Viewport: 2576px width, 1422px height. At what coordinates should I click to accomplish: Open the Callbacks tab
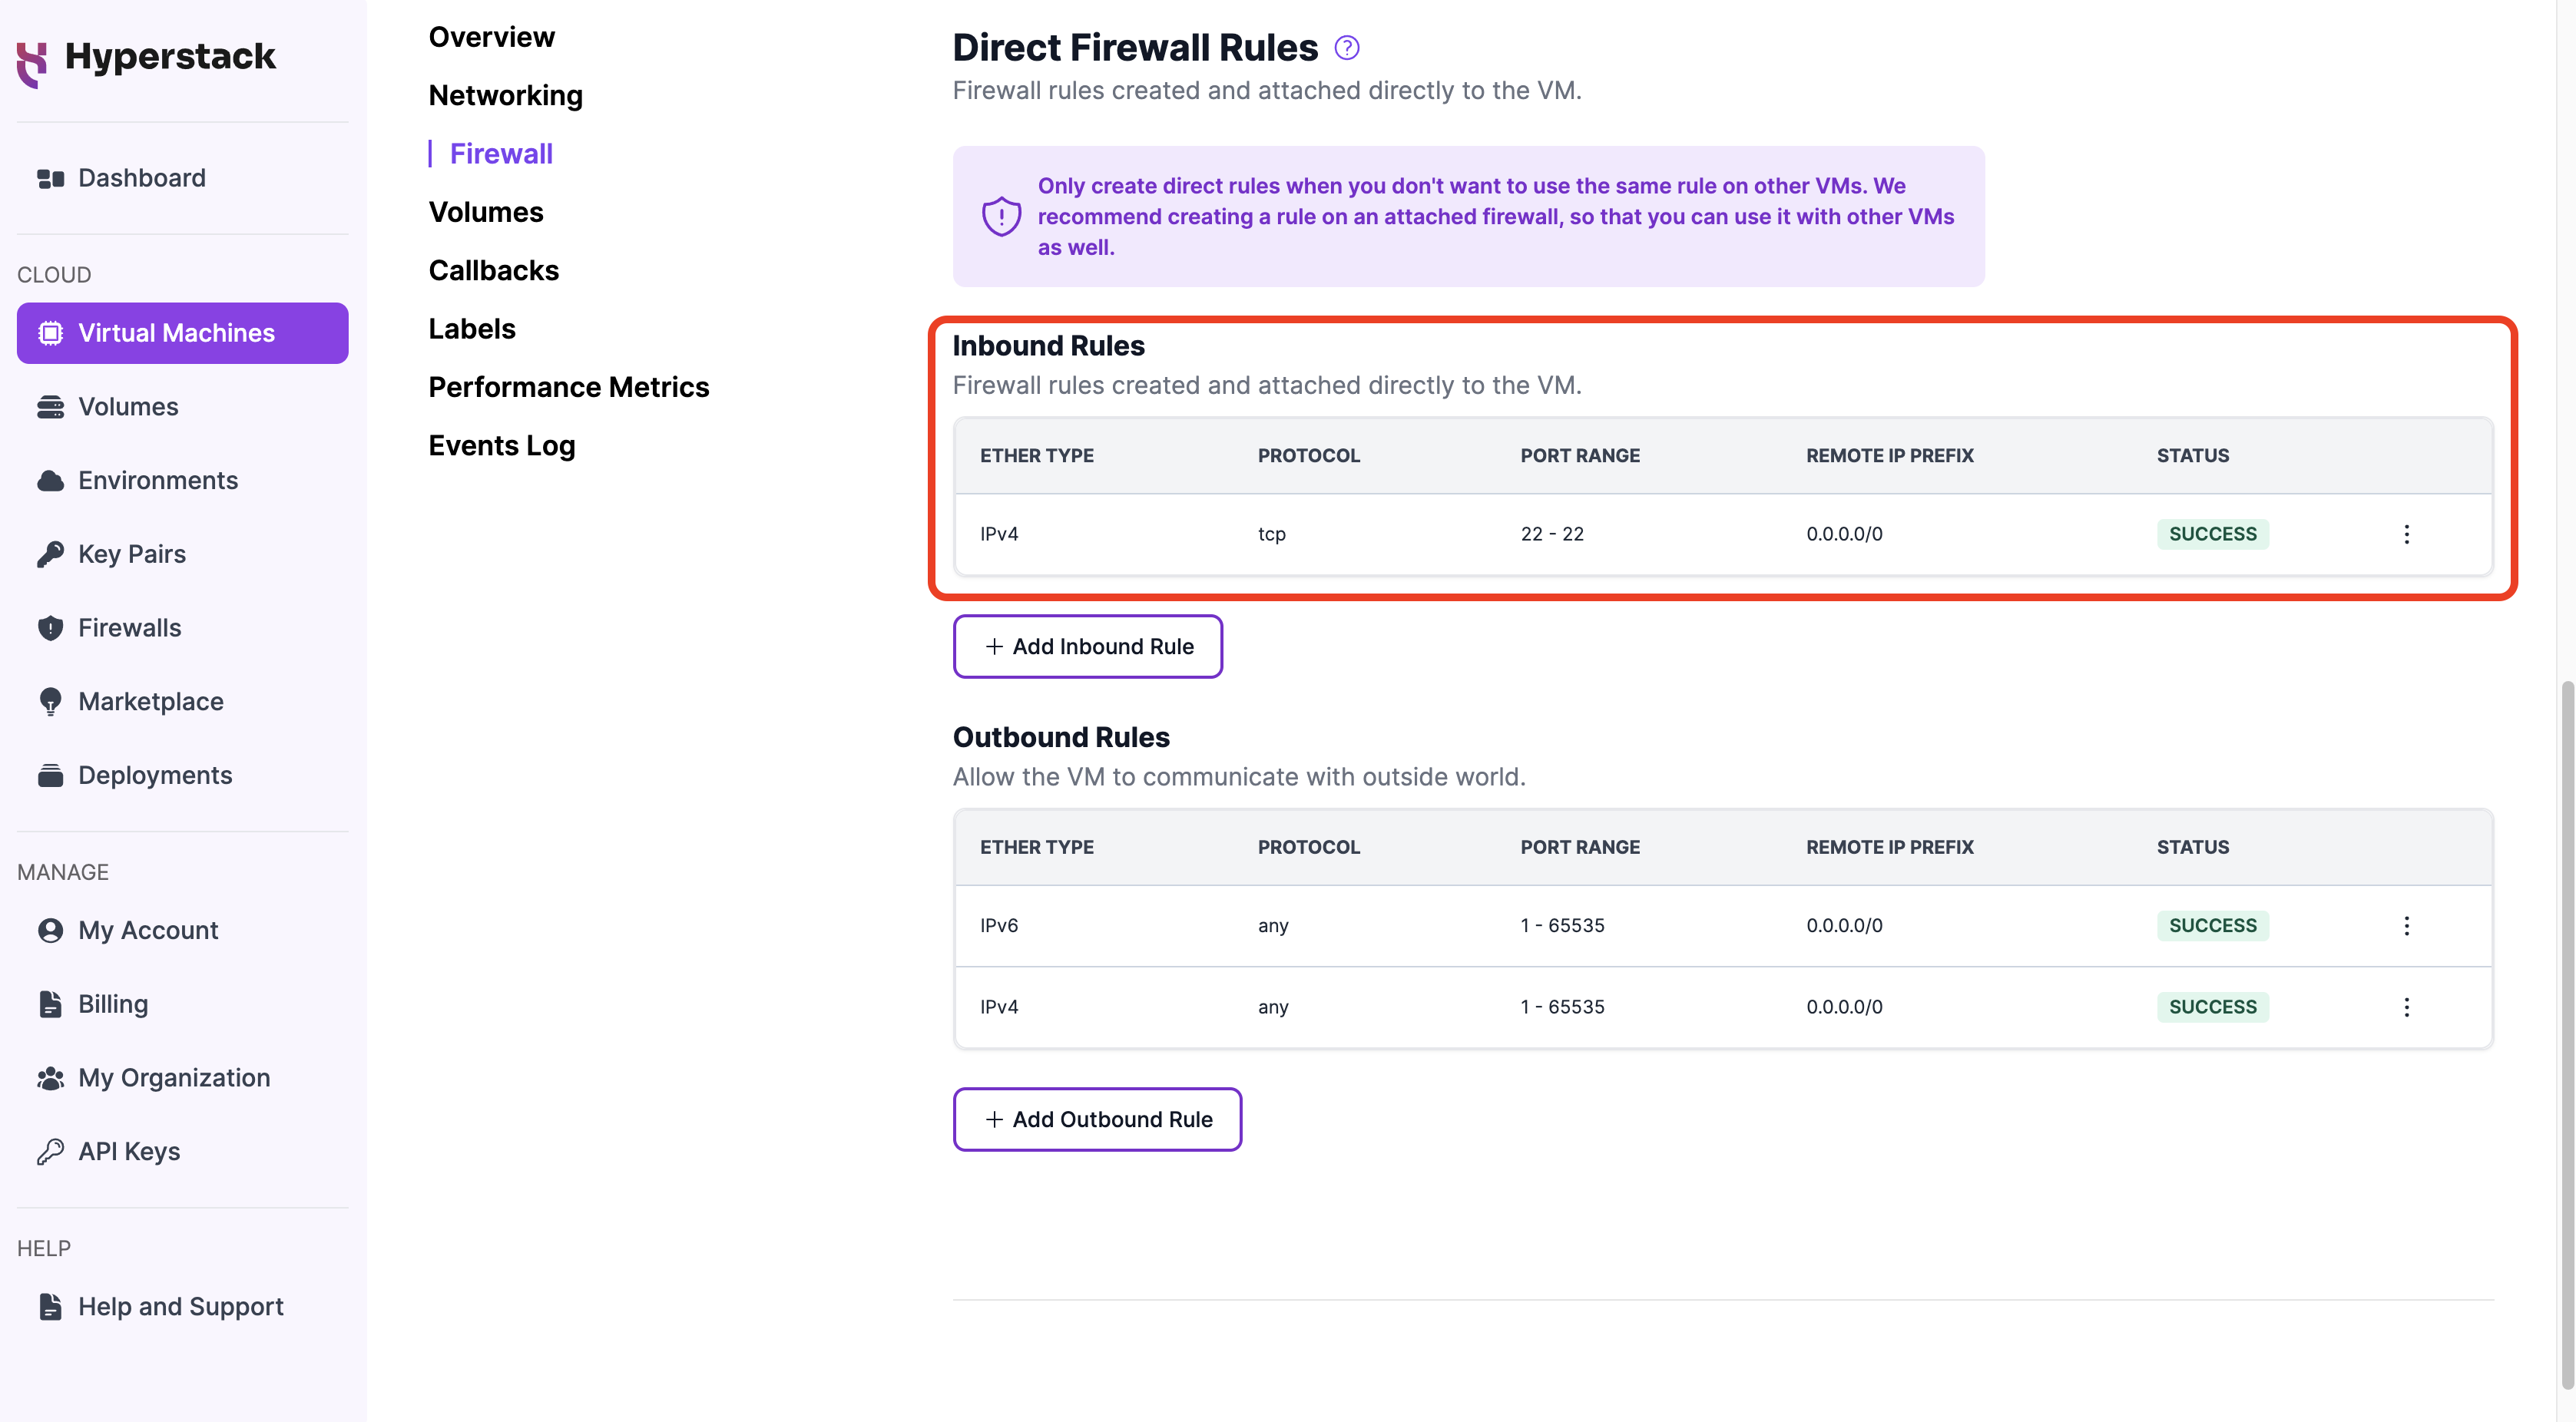[494, 271]
